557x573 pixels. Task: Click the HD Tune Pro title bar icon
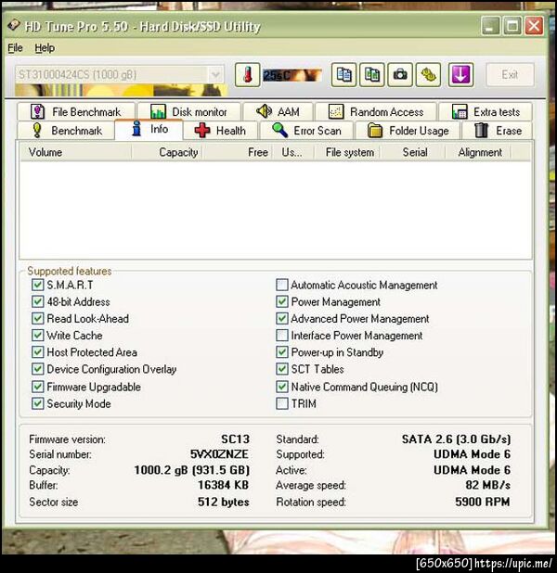click(x=14, y=25)
